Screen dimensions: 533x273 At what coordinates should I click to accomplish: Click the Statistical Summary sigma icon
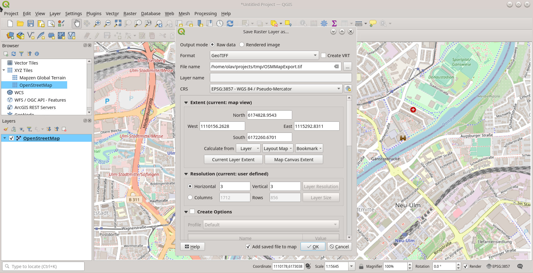click(x=334, y=23)
